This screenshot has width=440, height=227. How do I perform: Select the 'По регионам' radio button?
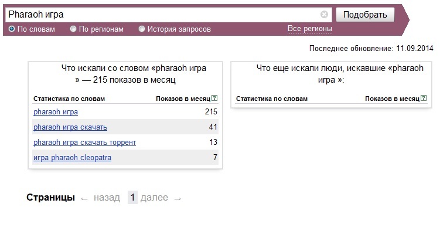(x=73, y=29)
